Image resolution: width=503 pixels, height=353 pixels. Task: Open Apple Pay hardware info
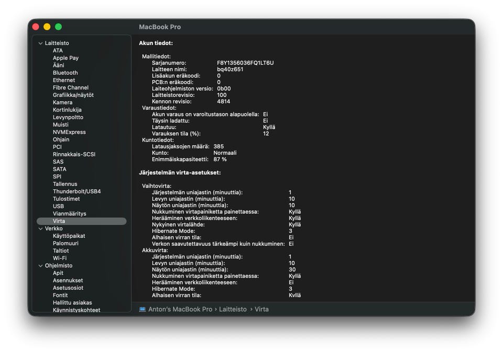tap(65, 58)
